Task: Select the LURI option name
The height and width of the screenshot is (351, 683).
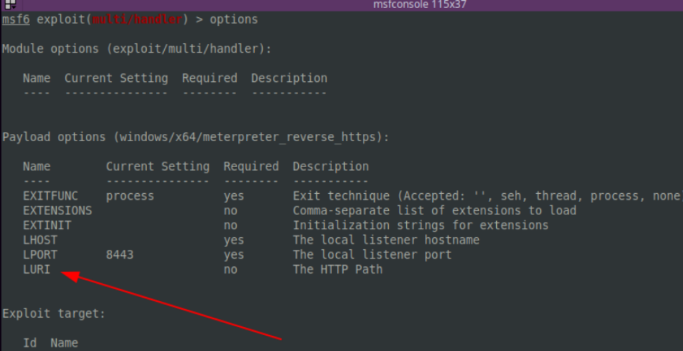Action: coord(36,269)
